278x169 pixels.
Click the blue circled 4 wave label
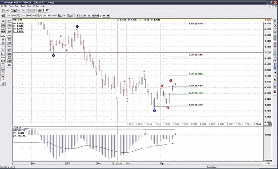point(77,27)
